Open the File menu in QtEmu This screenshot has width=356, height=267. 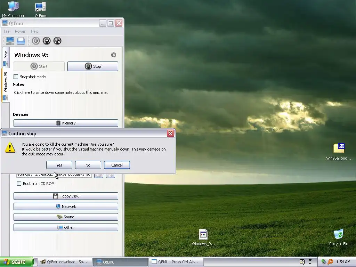tap(7, 31)
